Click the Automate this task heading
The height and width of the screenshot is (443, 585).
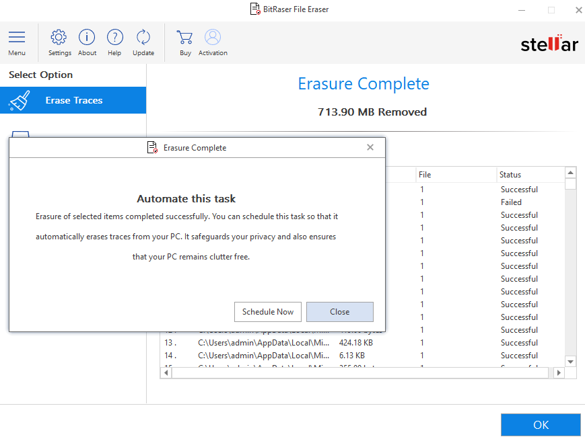pyautogui.click(x=186, y=198)
